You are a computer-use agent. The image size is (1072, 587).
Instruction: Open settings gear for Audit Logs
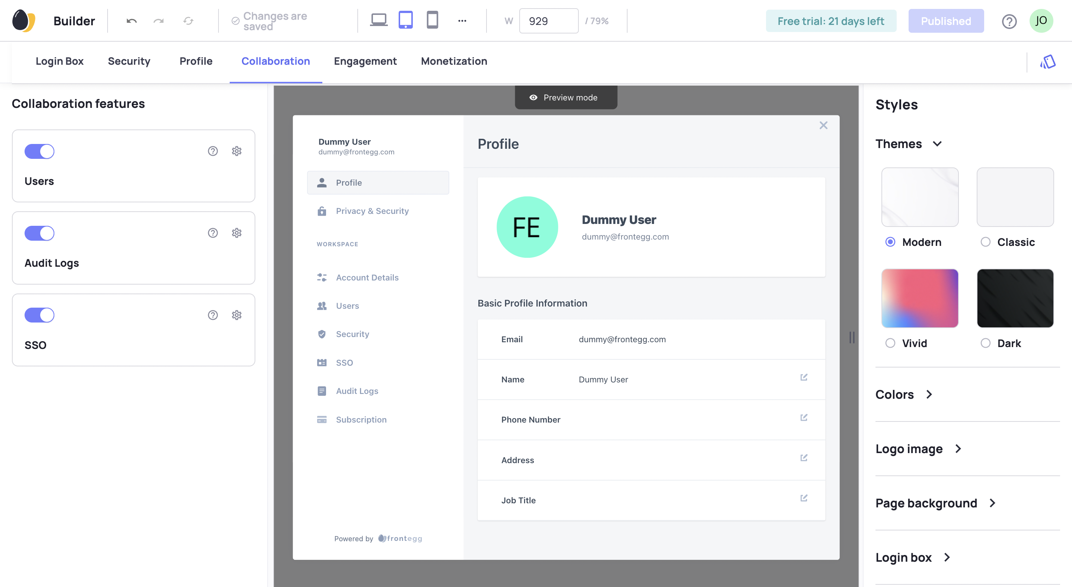[x=236, y=233]
